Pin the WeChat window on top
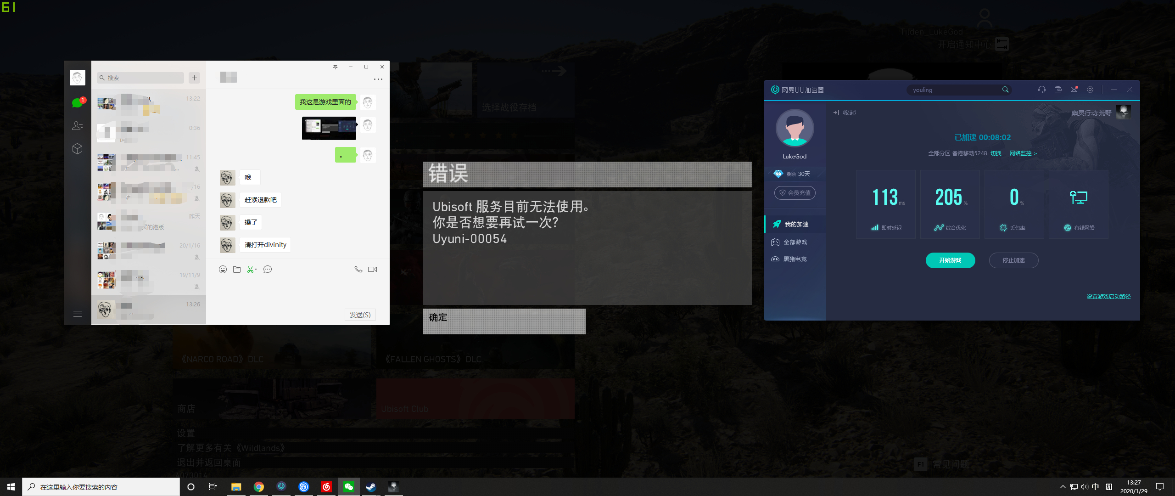The image size is (1175, 496). [x=335, y=67]
